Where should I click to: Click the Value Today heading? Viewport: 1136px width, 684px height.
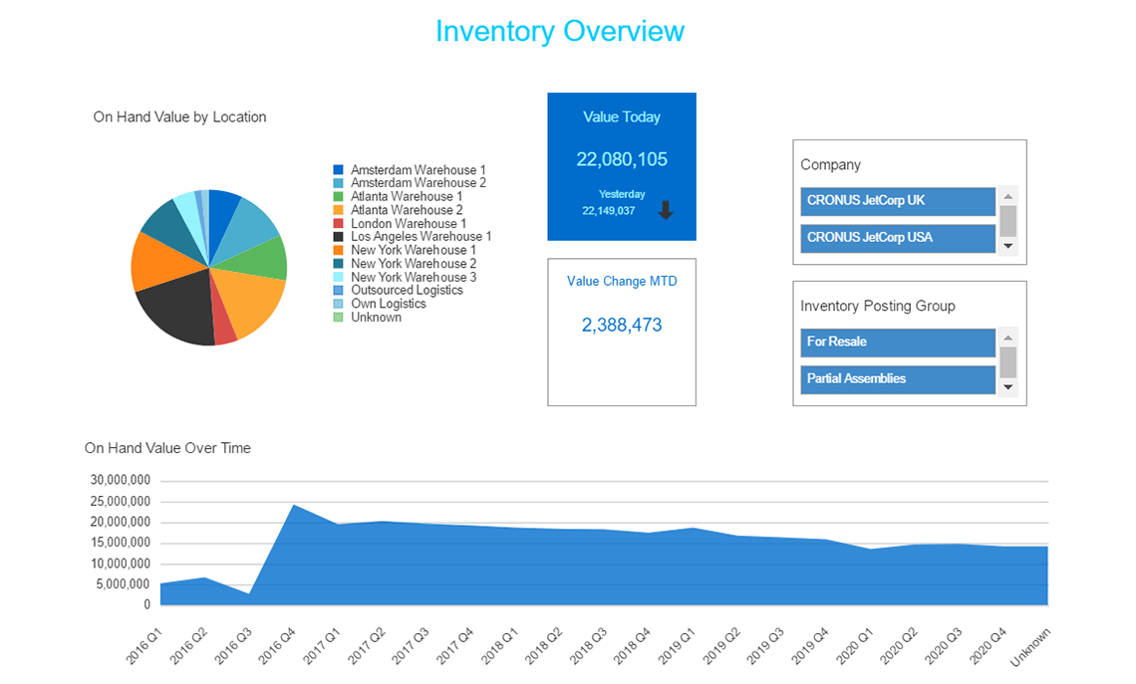click(622, 117)
